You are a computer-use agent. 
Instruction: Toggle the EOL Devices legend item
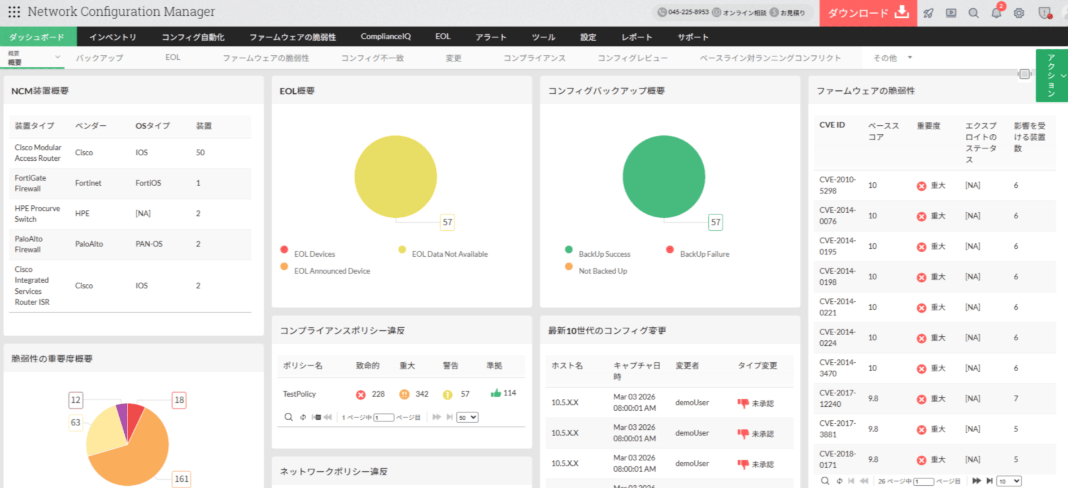[313, 254]
